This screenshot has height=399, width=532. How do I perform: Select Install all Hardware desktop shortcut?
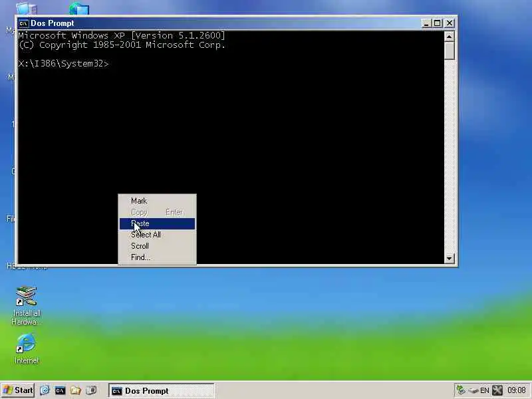[27, 306]
